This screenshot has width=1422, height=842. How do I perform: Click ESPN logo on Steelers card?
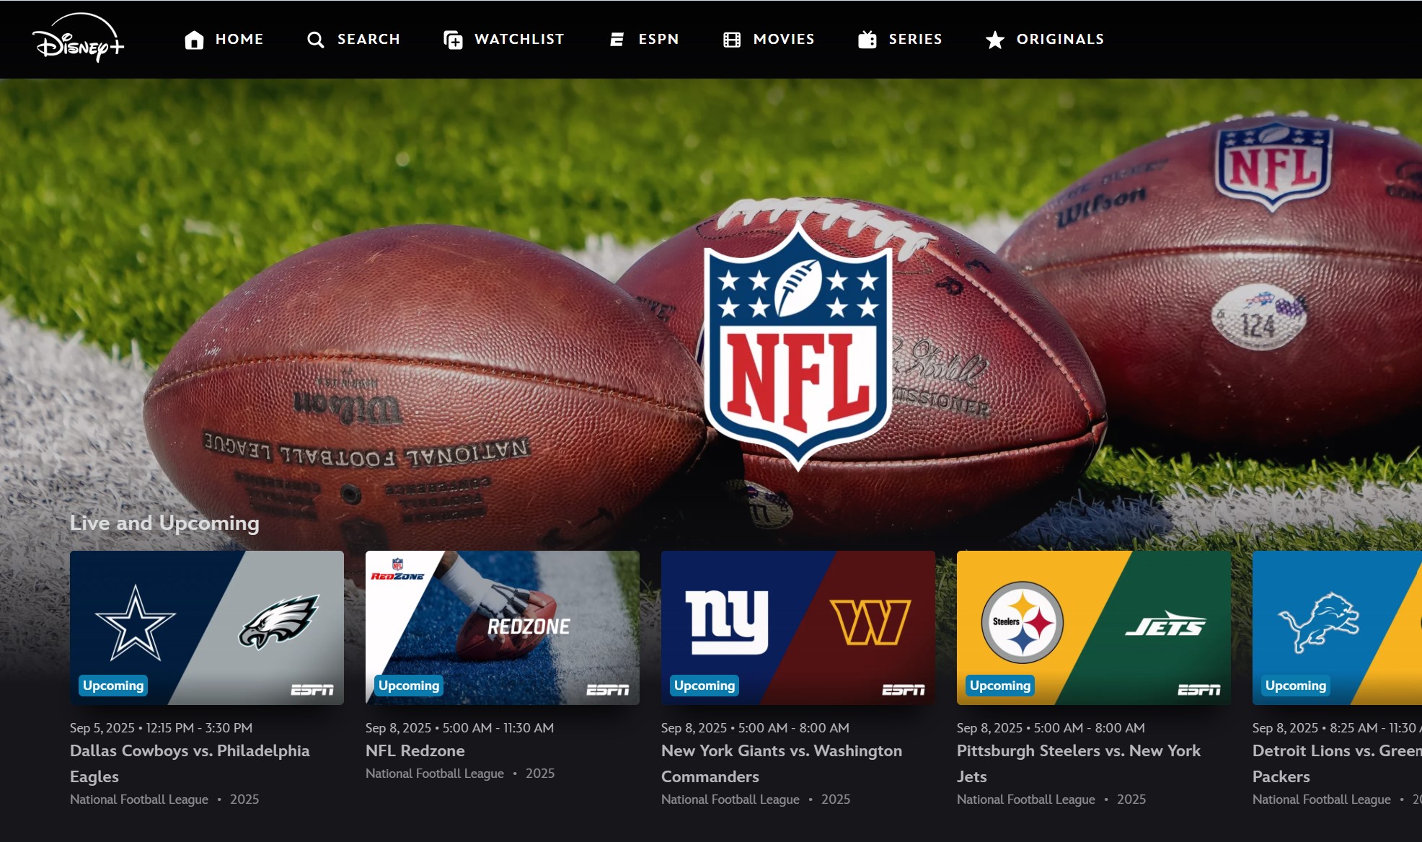tap(1199, 690)
